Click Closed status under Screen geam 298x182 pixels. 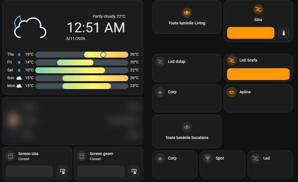[95, 159]
